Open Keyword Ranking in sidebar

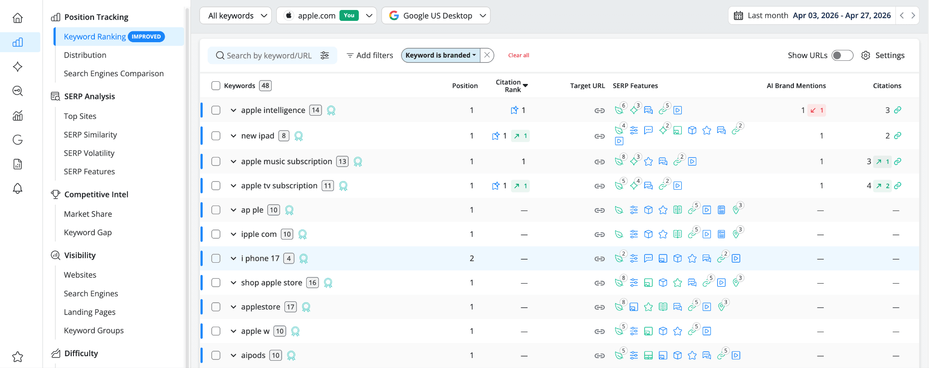pyautogui.click(x=119, y=37)
